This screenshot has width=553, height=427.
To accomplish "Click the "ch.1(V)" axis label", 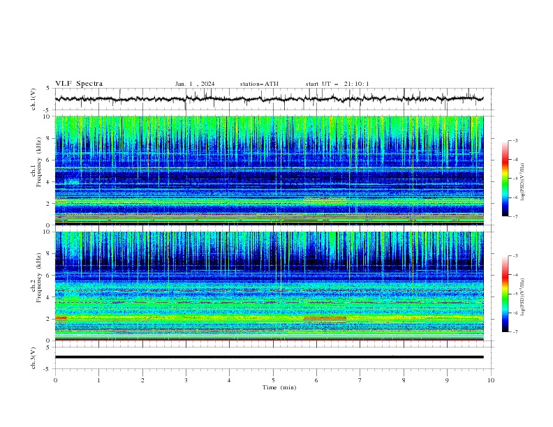I will click(33, 99).
